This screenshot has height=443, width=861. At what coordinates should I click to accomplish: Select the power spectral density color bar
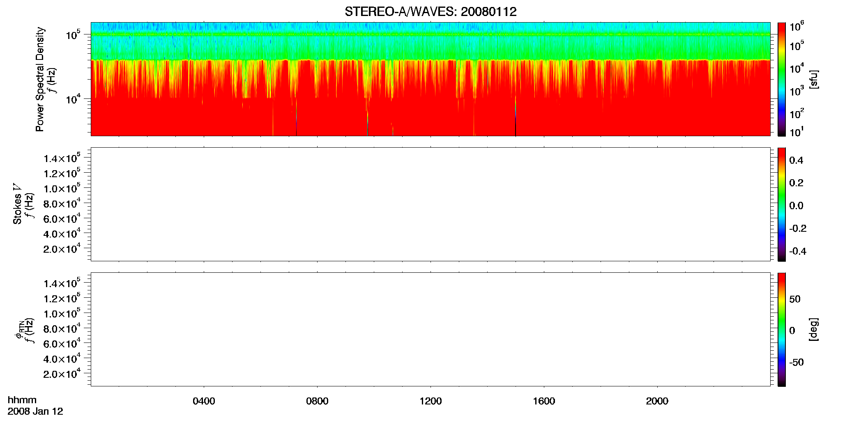coord(782,79)
